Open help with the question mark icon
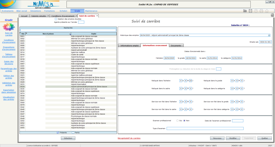This screenshot has width=275, height=147. (x=256, y=11)
